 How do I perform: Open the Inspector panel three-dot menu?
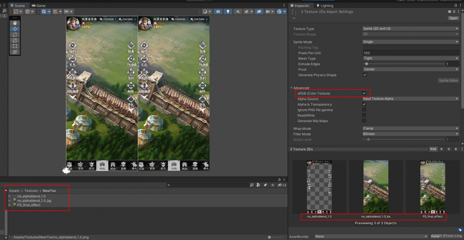(460, 6)
